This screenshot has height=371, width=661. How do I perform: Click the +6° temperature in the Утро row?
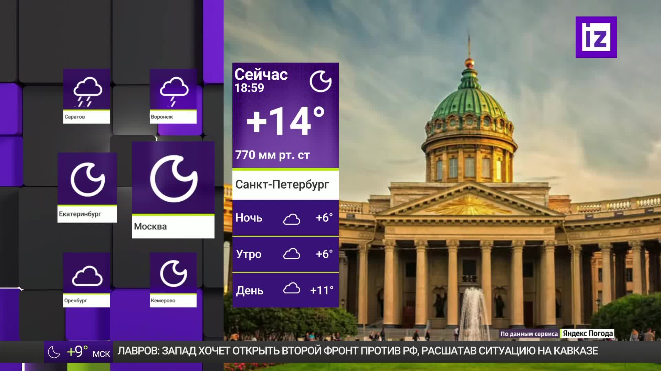324,254
